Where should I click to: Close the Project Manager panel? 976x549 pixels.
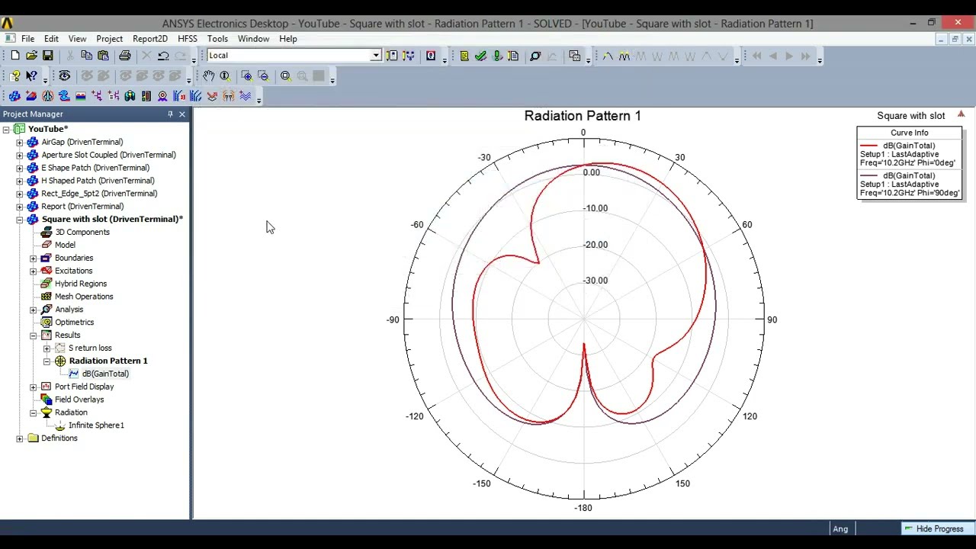coord(182,114)
